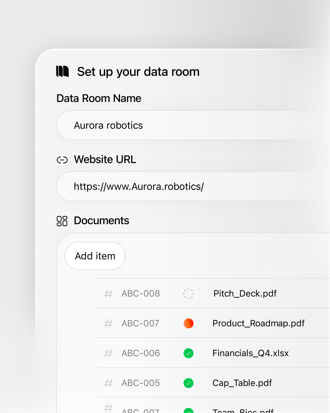Select the Financials_Q4.xlsx file name

pyautogui.click(x=250, y=353)
